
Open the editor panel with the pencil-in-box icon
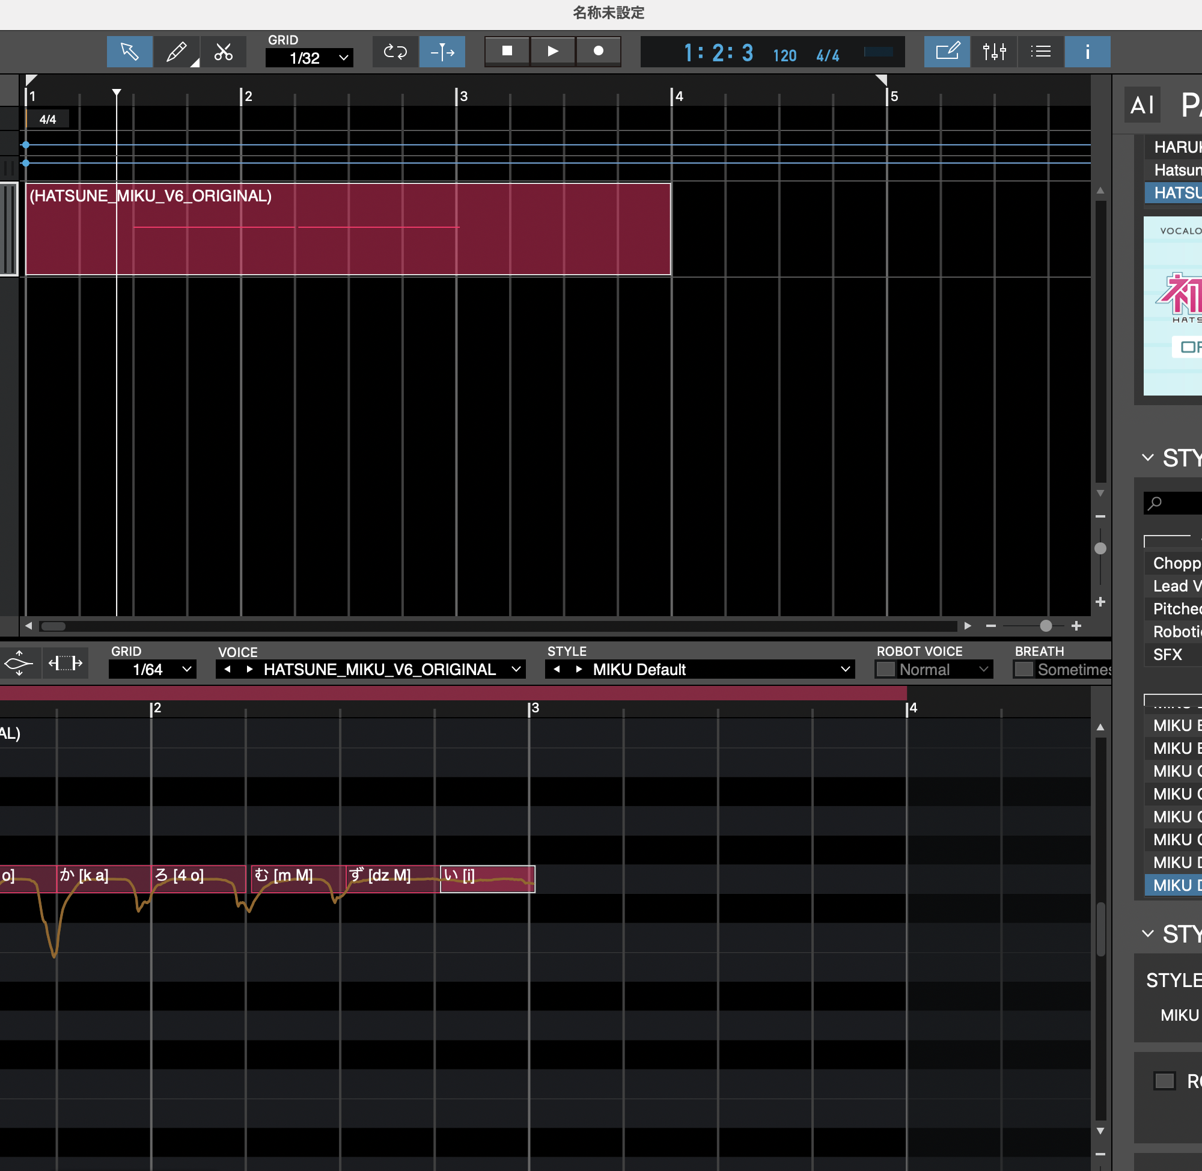(x=947, y=52)
